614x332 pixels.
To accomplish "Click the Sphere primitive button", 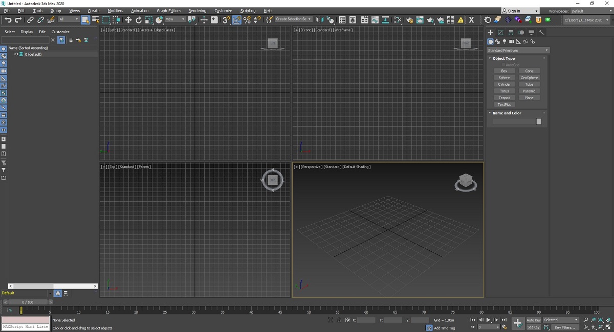I will pyautogui.click(x=504, y=78).
